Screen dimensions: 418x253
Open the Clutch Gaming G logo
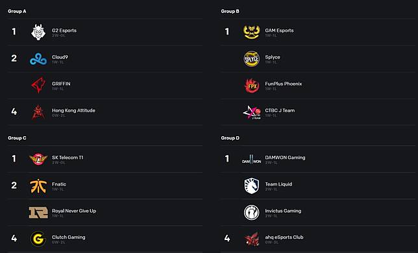[38, 239]
